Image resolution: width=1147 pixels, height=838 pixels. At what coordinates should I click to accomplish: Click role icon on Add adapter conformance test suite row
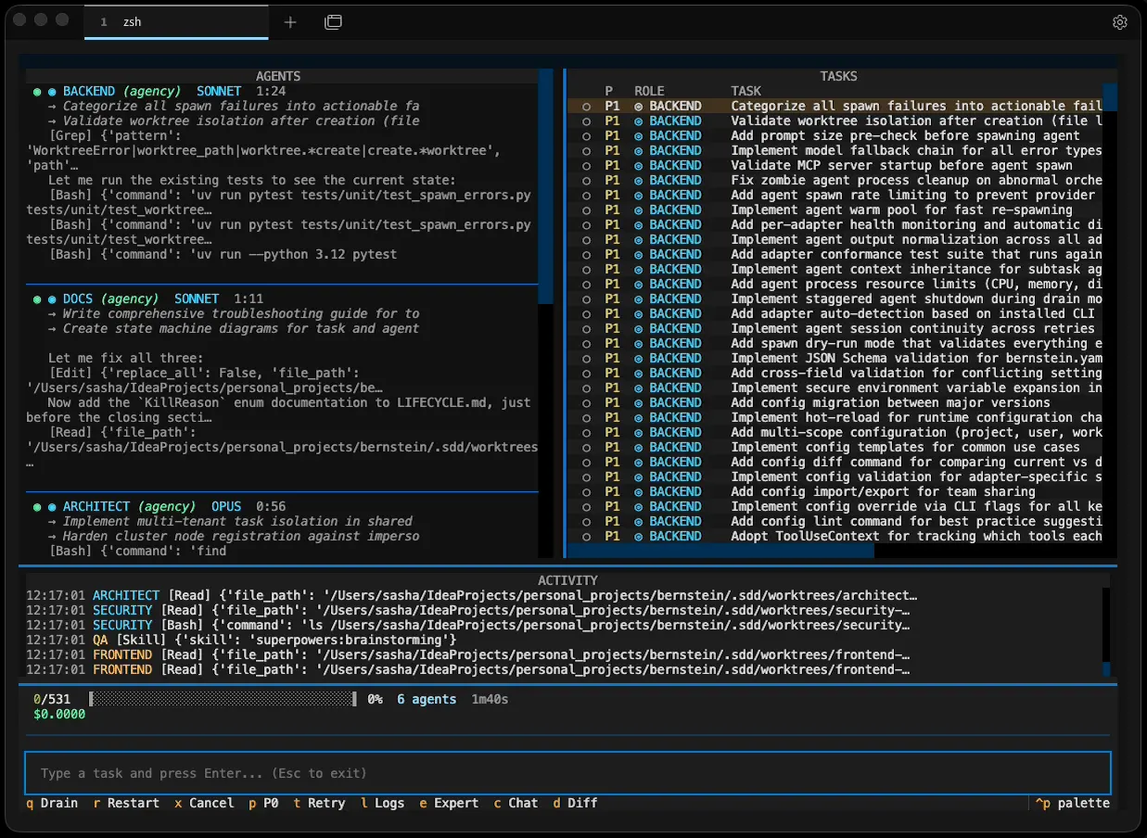coord(639,255)
